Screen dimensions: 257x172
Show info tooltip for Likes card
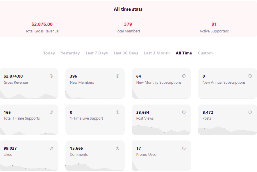[51, 148]
